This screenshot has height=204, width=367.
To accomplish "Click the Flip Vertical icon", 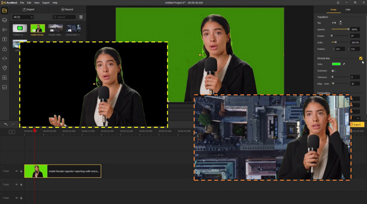I will point(340,23).
